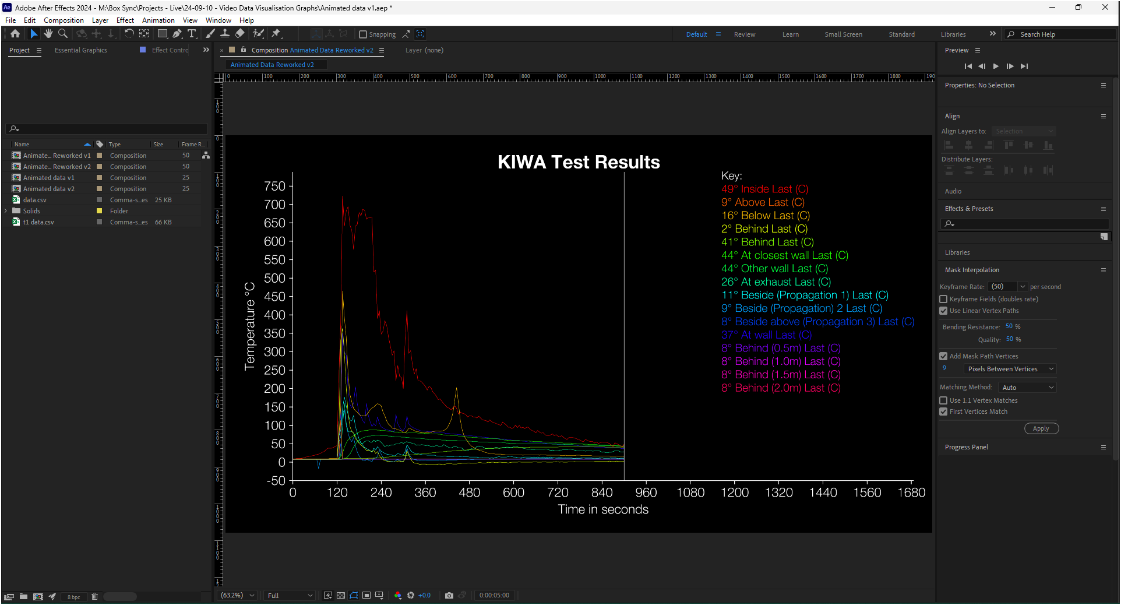1121x605 pixels.
Task: Switch to Essential Graphics tab
Action: click(81, 50)
